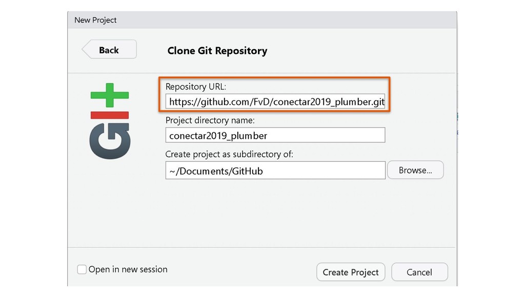
Task: Cancel the New Project dialog
Action: [419, 272]
